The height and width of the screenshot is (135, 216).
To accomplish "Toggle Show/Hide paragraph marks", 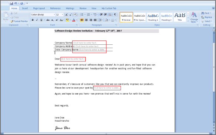I will (115, 14).
